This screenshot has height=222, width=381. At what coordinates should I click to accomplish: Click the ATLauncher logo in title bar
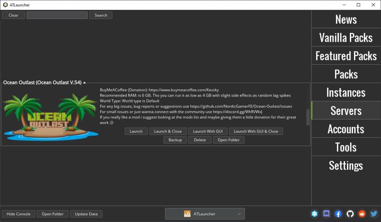point(5,5)
